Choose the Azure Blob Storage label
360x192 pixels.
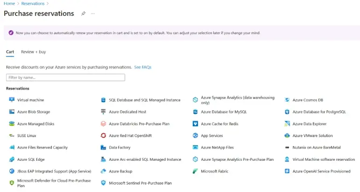[34, 112]
